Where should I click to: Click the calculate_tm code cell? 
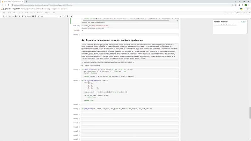(130, 26)
